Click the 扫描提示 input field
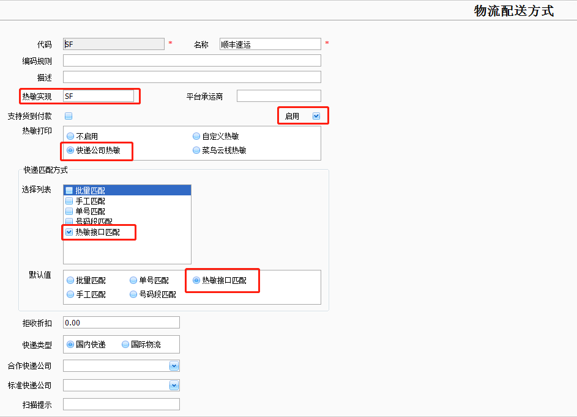577x417 pixels. 121,404
